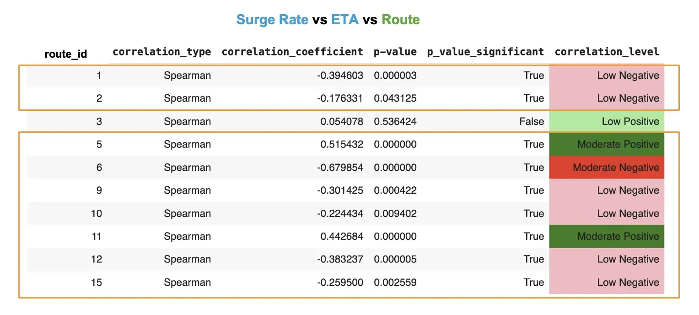Select coefficient value -0.259500
This screenshot has width=699, height=315.
coord(340,282)
